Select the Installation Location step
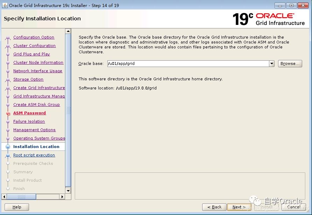The width and height of the screenshot is (312, 215). 36,147
